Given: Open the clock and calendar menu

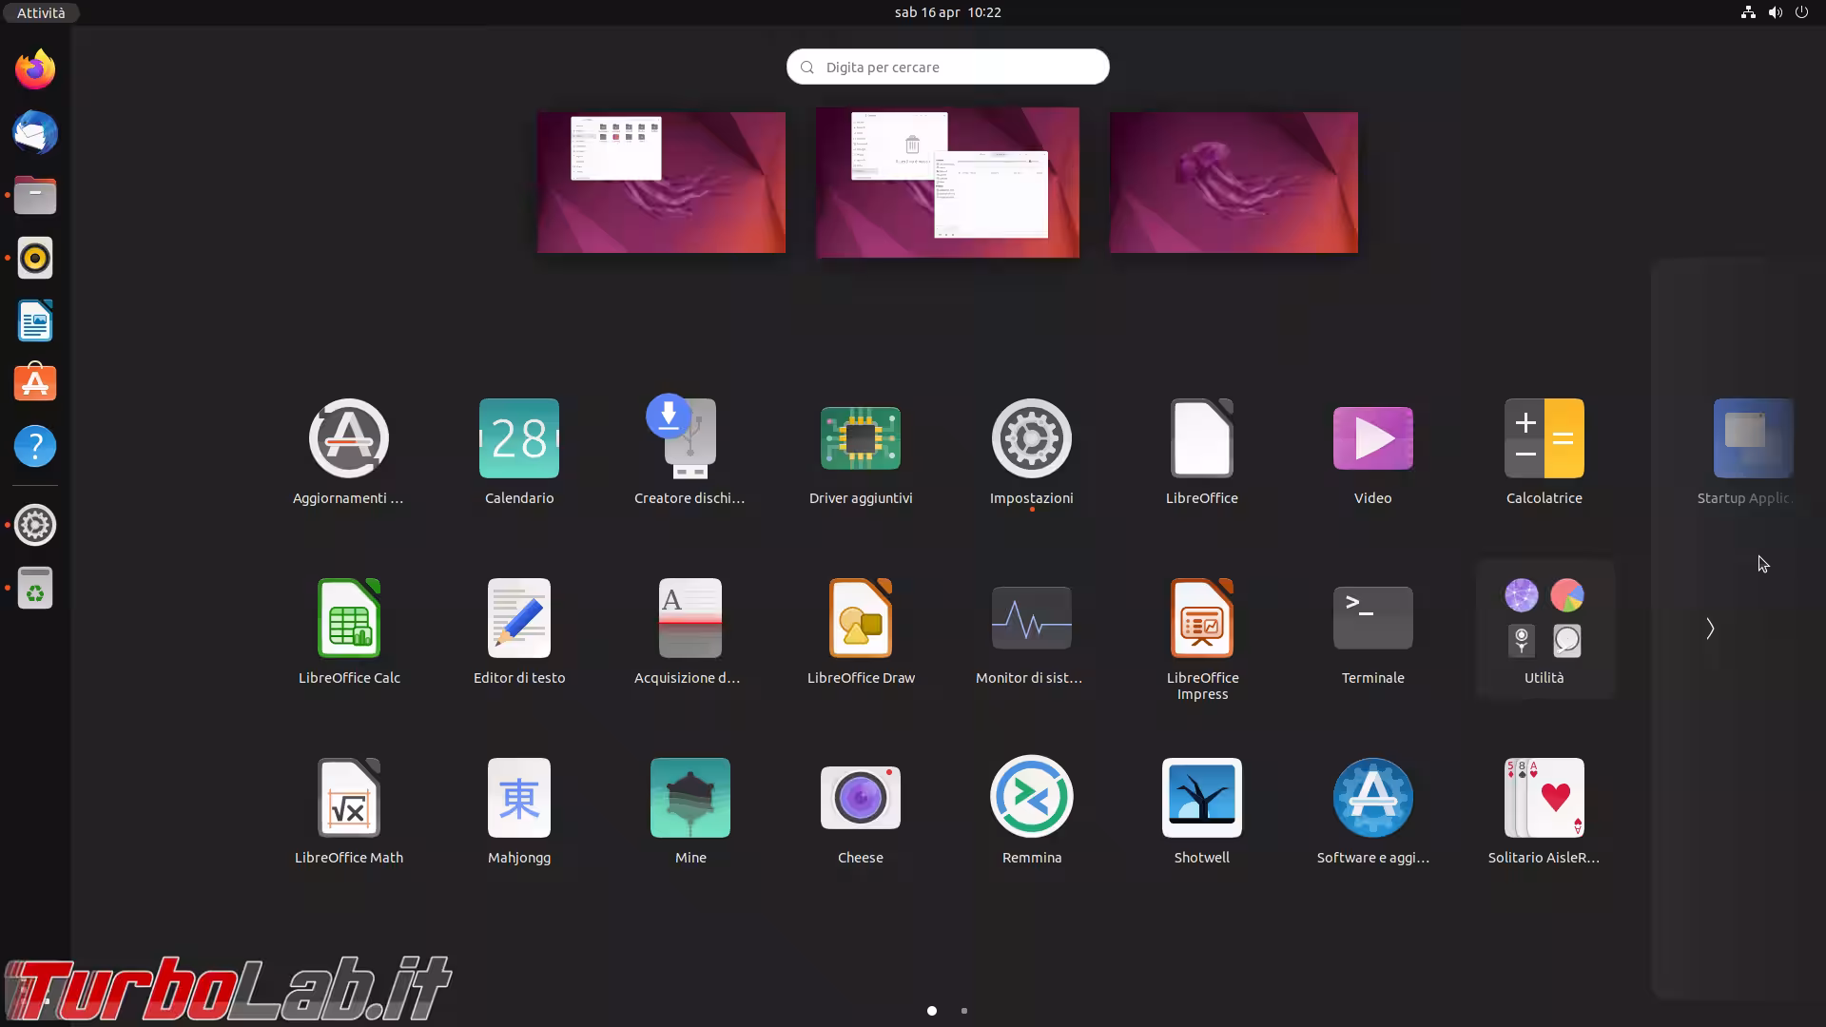Looking at the screenshot, I should click(947, 12).
